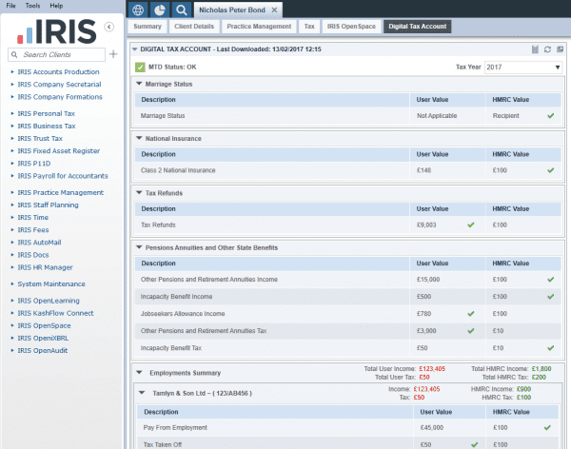Open IRIS HR Manager
571x449 pixels.
pyautogui.click(x=45, y=267)
